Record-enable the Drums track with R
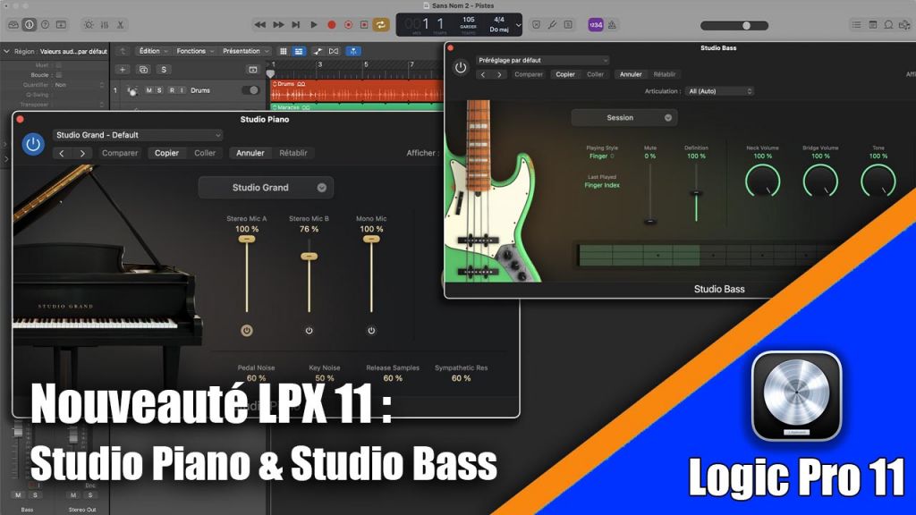Image resolution: width=916 pixels, height=515 pixels. pyautogui.click(x=172, y=90)
